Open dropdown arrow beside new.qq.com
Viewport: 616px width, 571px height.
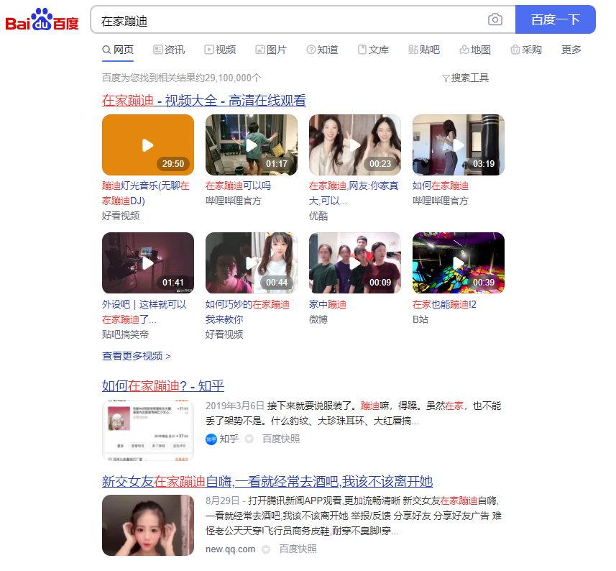pyautogui.click(x=266, y=549)
